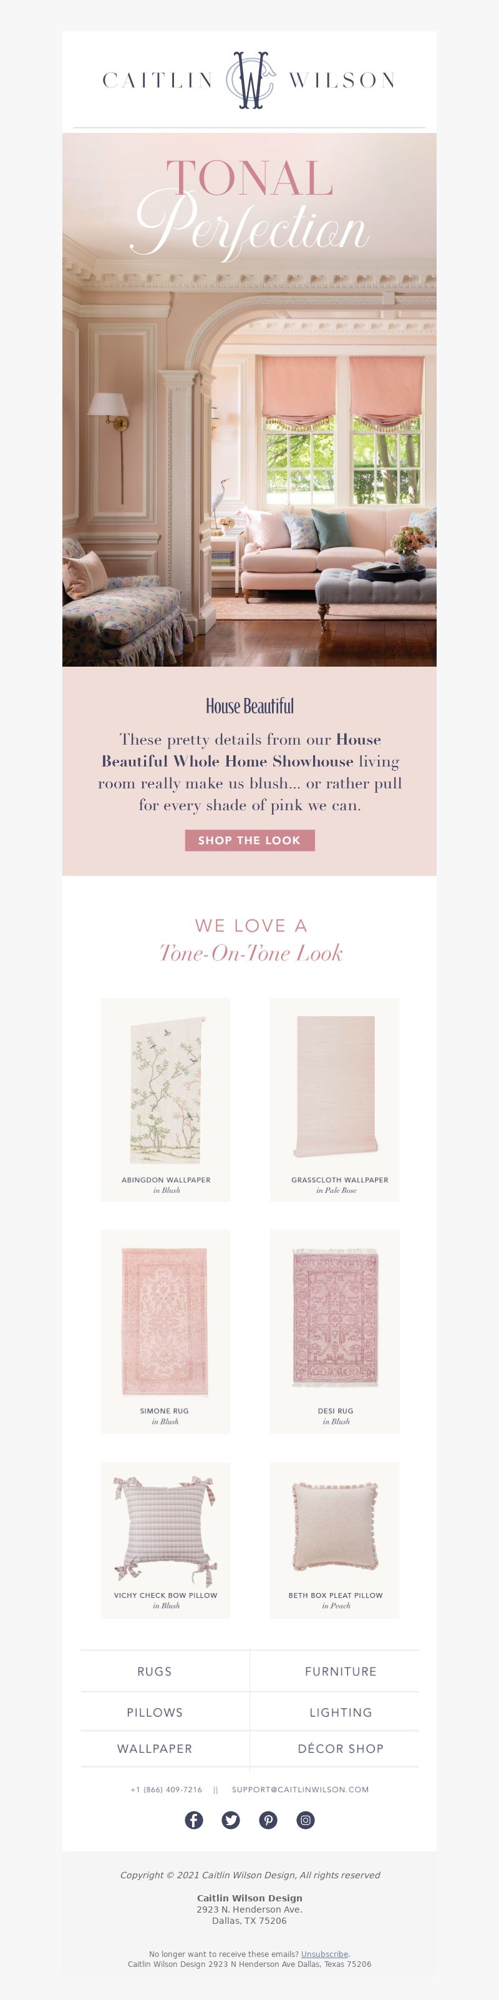499x2000 pixels.
Task: Go to the Pillows category
Action: point(155,1712)
